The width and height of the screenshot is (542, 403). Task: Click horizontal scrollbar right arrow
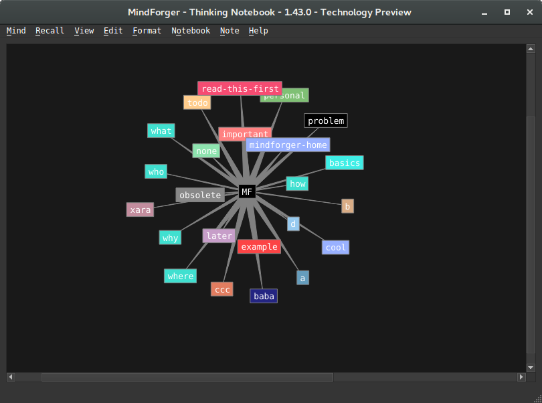521,377
